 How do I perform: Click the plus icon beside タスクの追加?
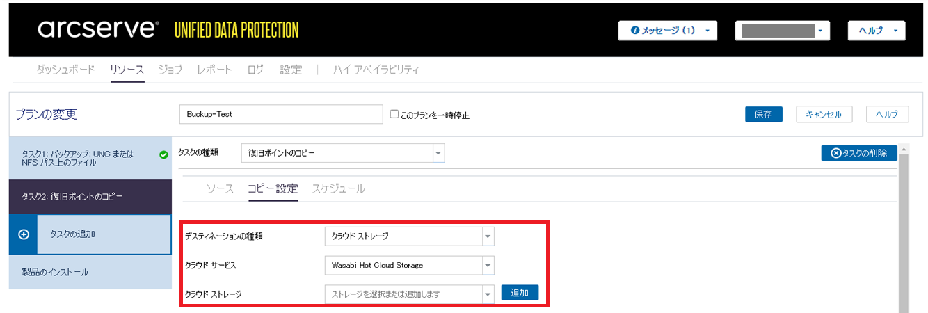pyautogui.click(x=23, y=234)
